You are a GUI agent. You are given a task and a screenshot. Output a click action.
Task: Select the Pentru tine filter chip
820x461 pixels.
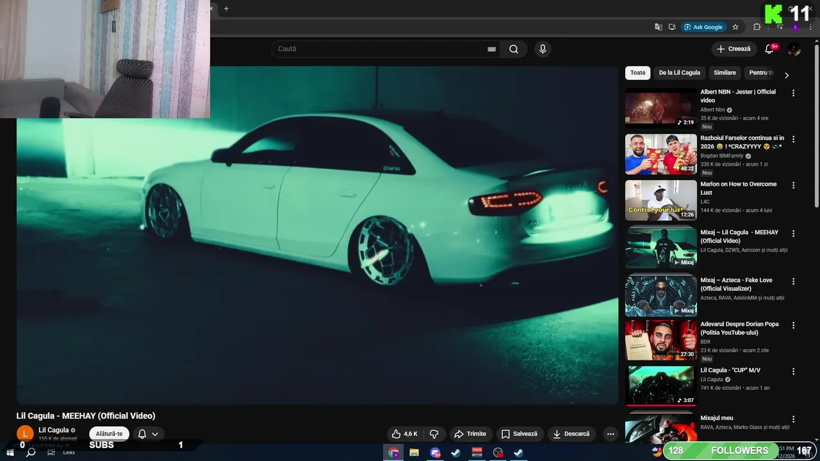coord(760,73)
